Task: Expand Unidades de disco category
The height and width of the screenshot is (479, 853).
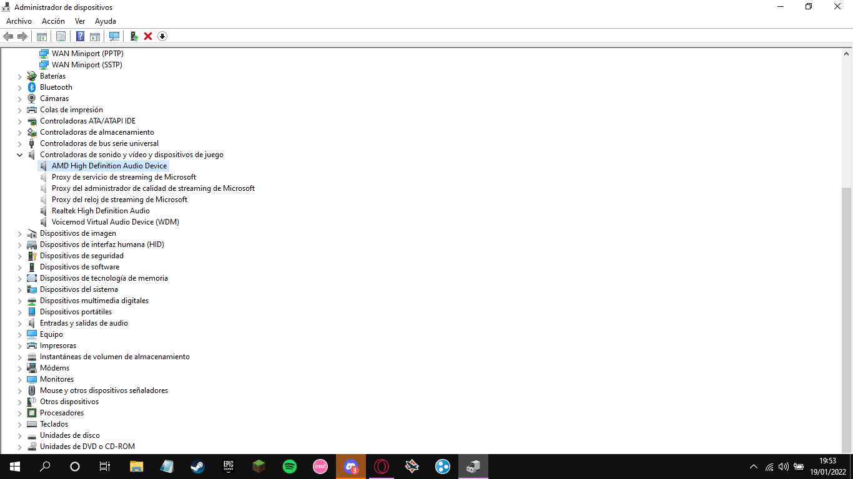Action: click(19, 435)
